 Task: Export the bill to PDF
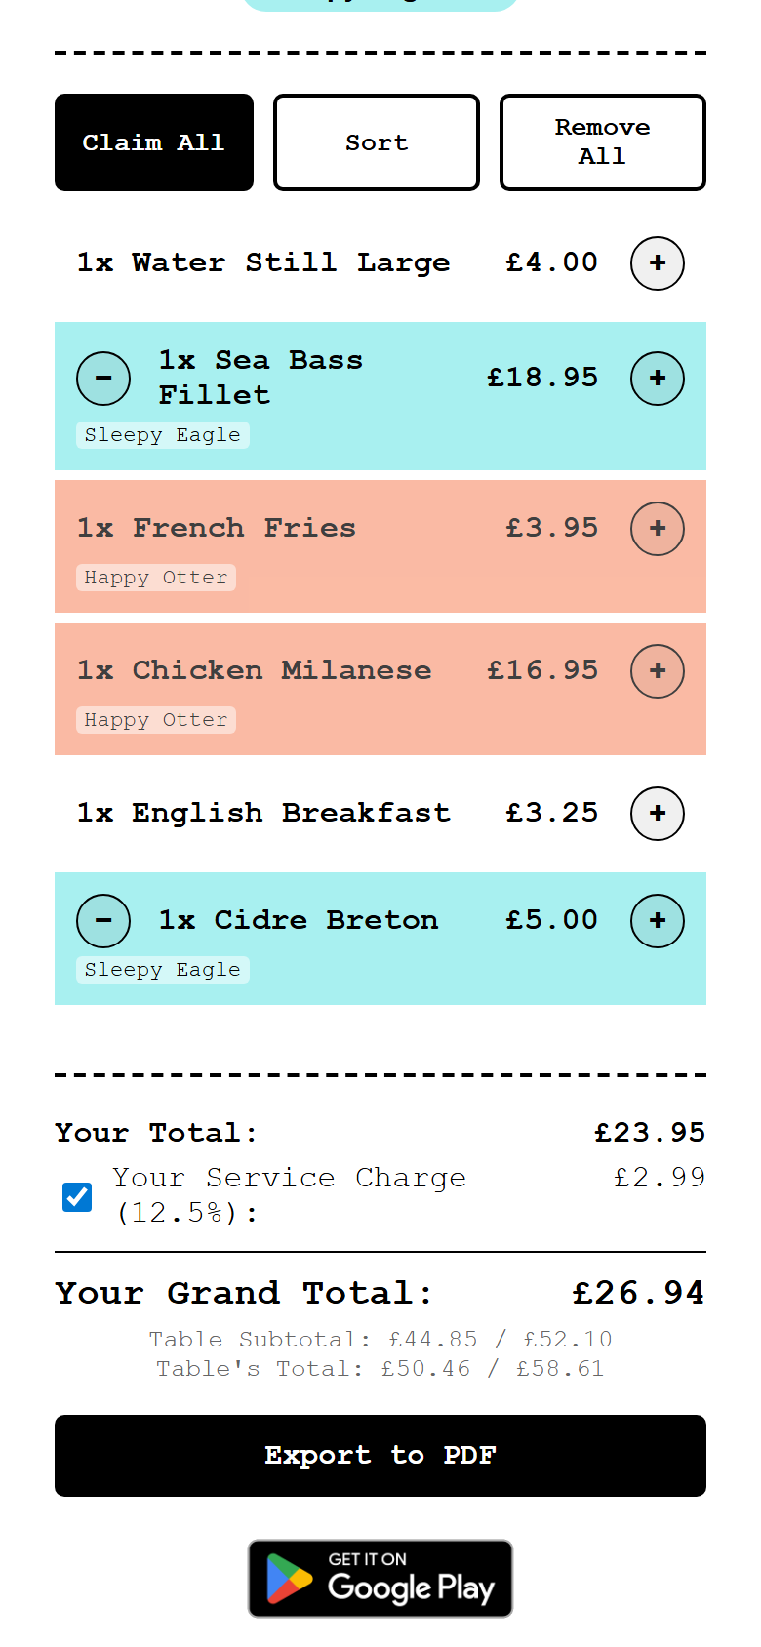coord(380,1456)
